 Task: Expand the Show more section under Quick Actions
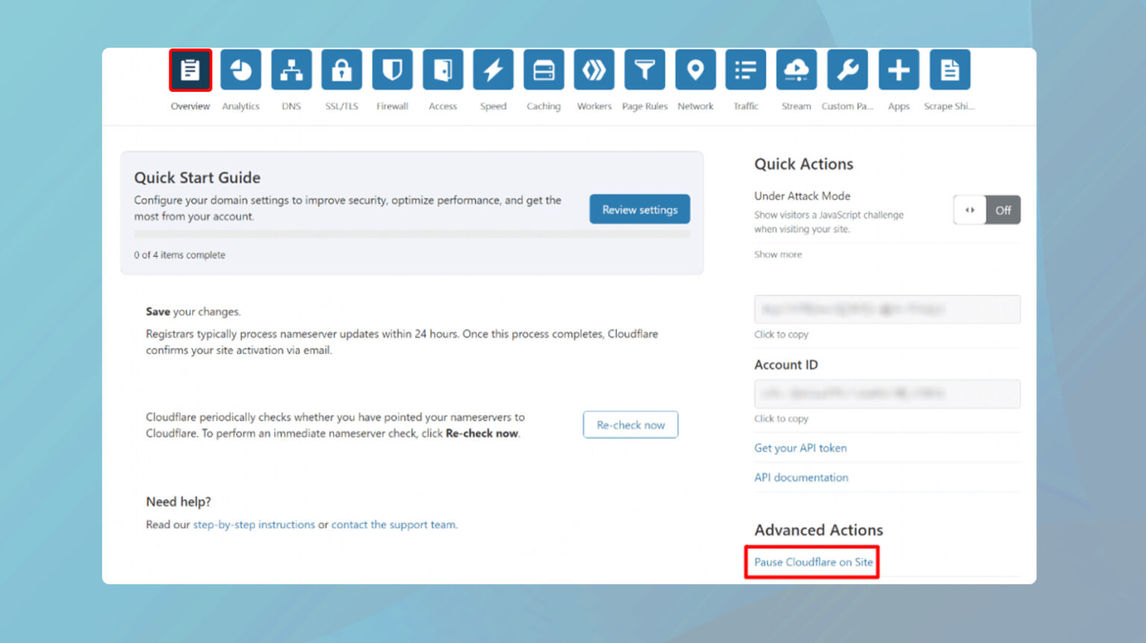[x=777, y=254]
